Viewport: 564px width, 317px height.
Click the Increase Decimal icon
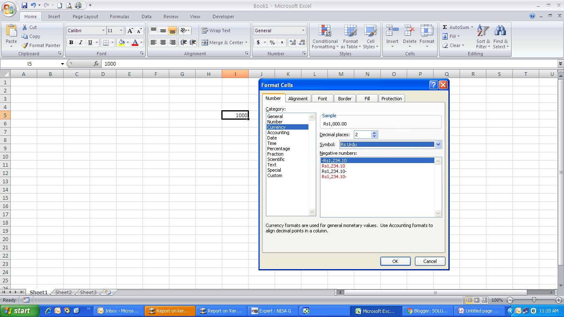(293, 43)
